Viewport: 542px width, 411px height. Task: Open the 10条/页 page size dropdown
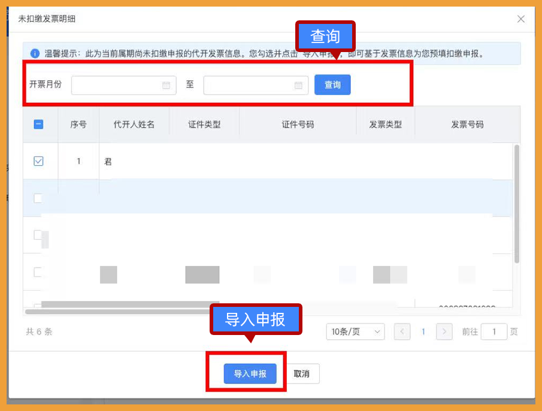coord(355,331)
